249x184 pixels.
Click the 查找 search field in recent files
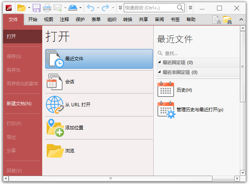(199, 53)
